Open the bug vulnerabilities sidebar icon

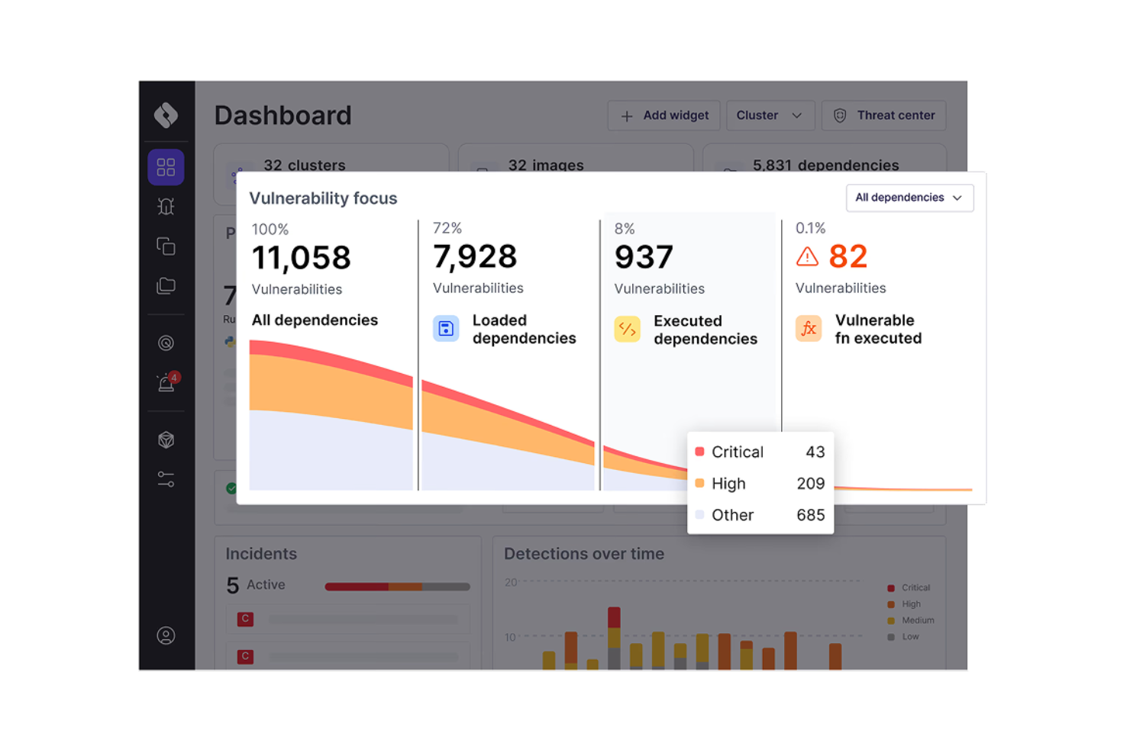166,207
